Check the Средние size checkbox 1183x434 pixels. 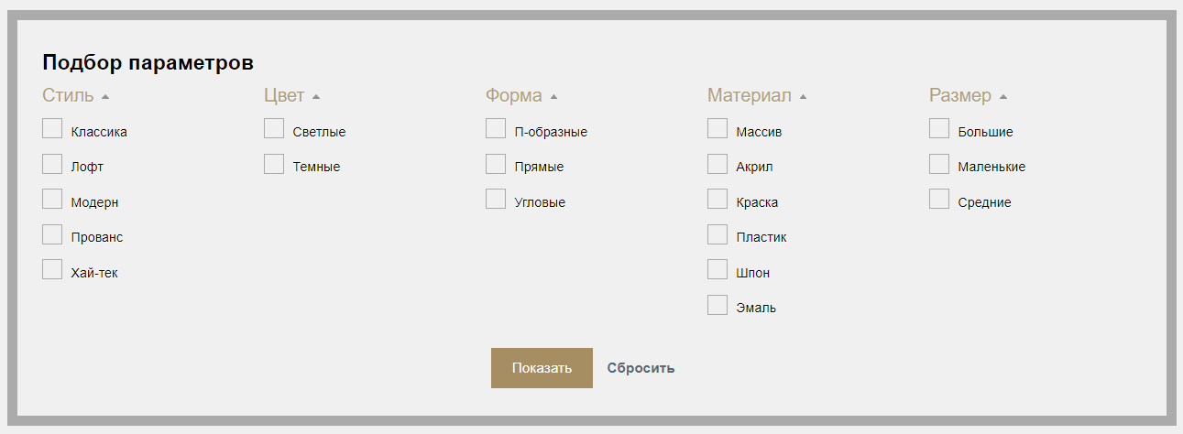(x=939, y=200)
